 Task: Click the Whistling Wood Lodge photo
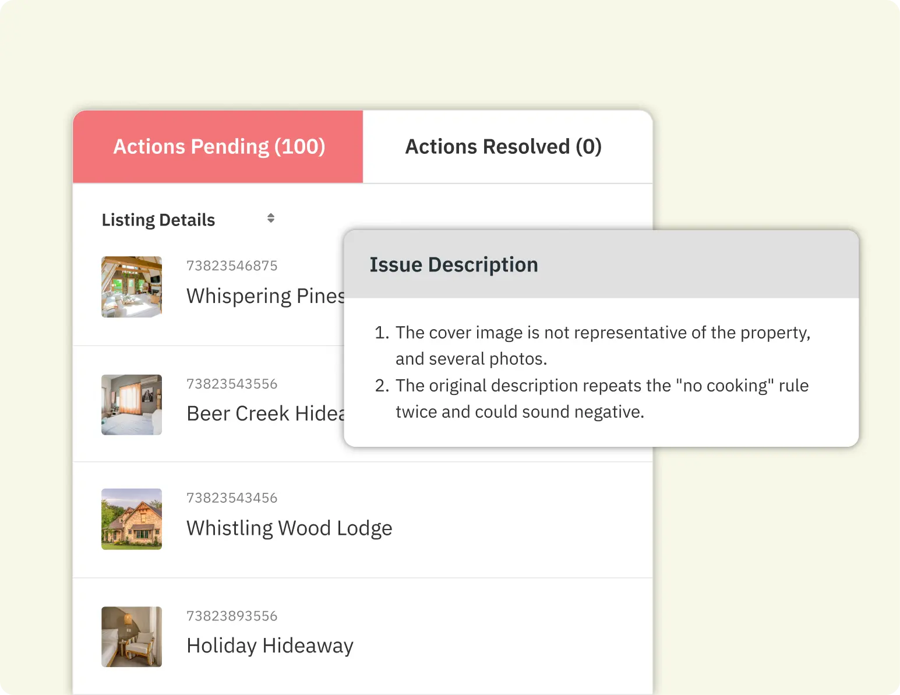[131, 518]
